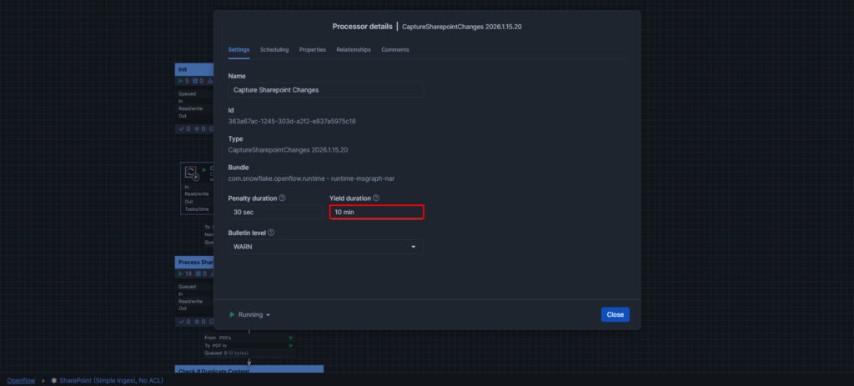Open the Properties tab

pos(313,49)
